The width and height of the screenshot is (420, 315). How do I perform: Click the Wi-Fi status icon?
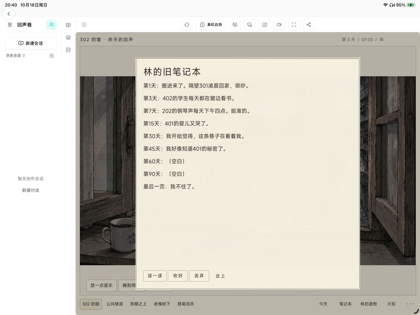tap(385, 5)
